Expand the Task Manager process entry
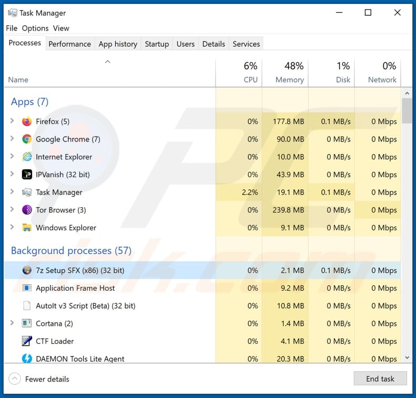Viewport: 416px width, 398px height. point(12,192)
